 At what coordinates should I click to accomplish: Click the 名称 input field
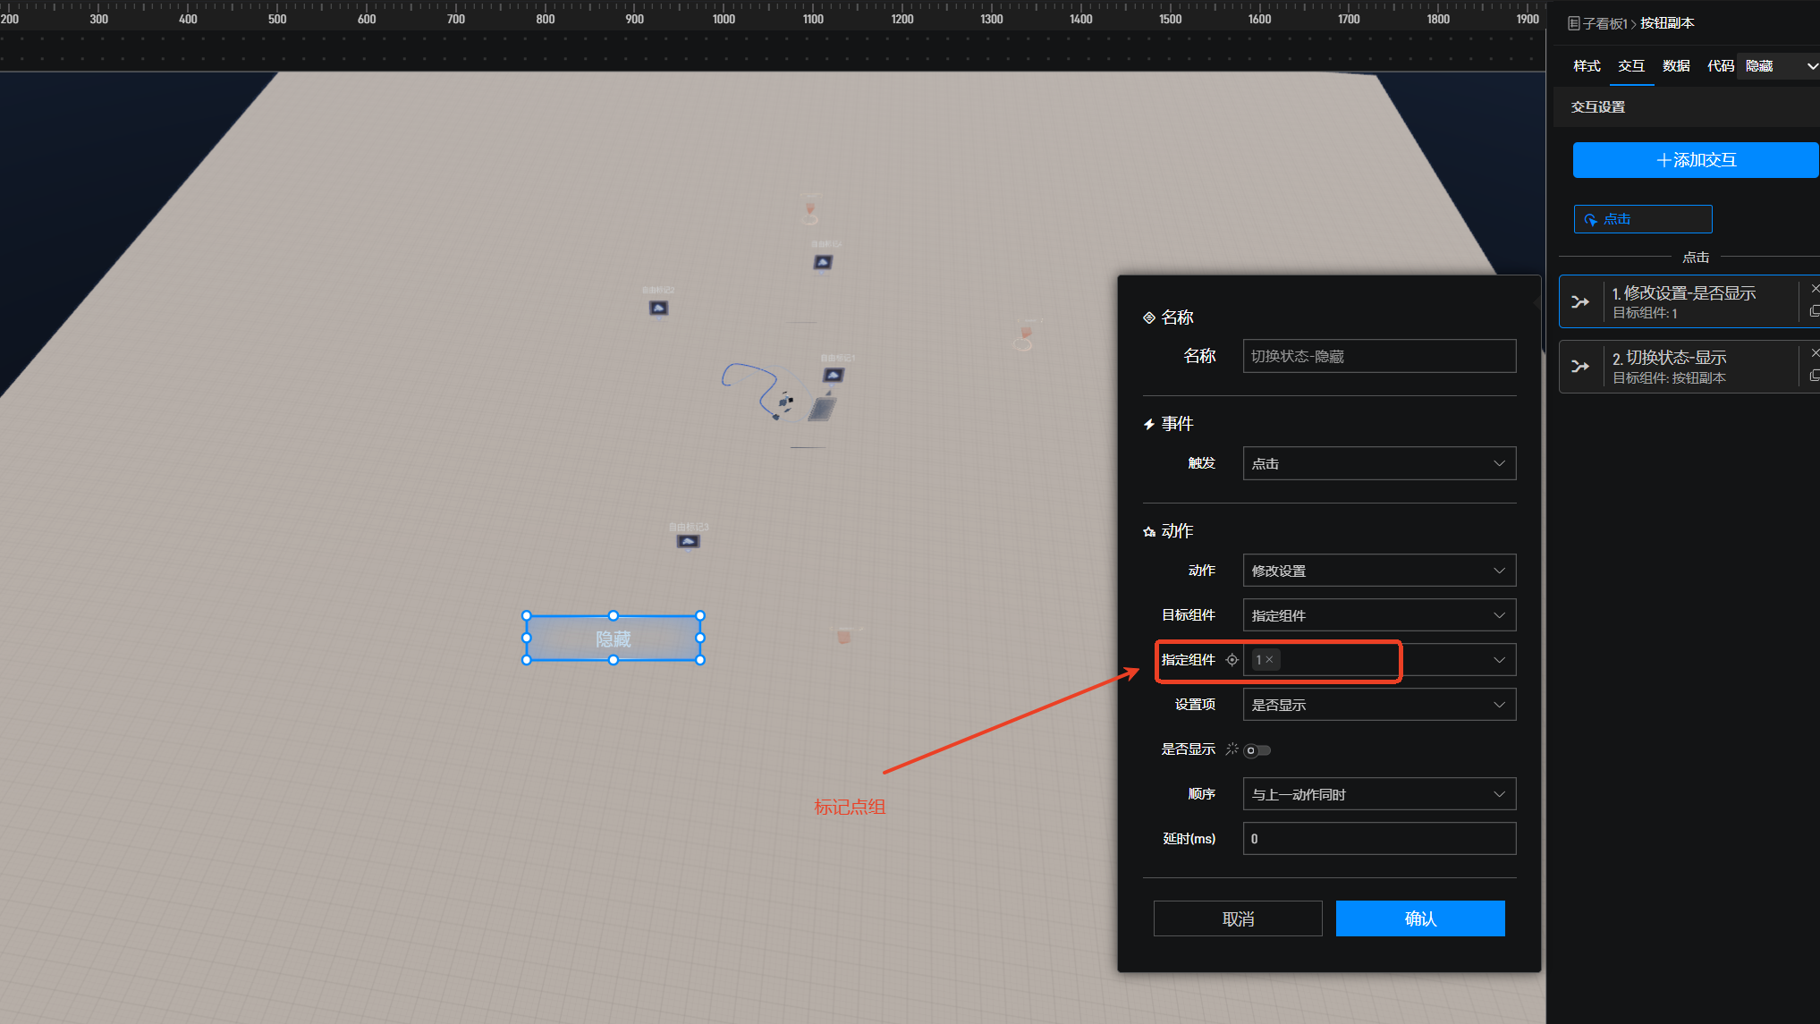1378,356
